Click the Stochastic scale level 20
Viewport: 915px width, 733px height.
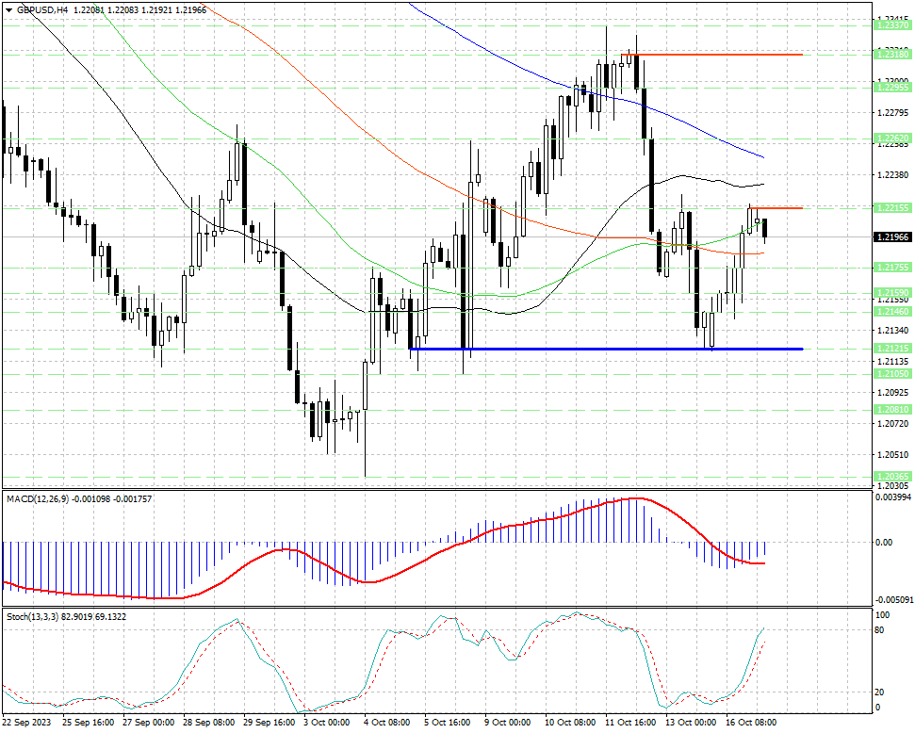click(x=880, y=692)
